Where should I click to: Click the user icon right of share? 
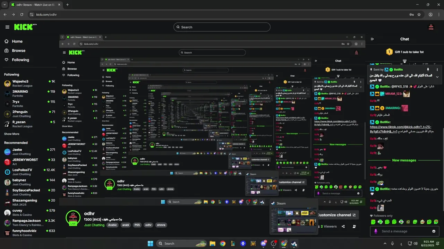click(354, 227)
